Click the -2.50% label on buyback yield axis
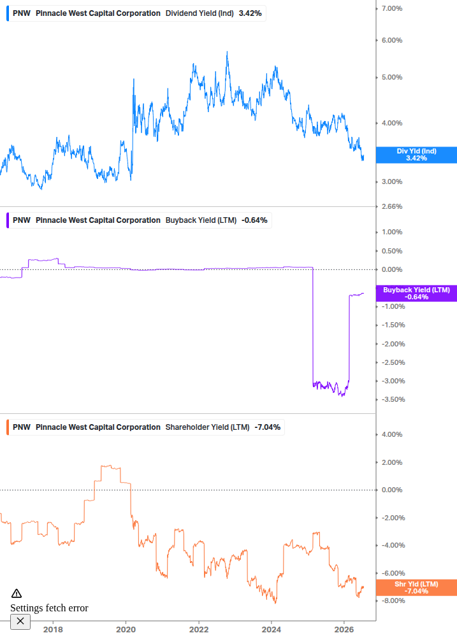457x640 pixels. point(393,362)
